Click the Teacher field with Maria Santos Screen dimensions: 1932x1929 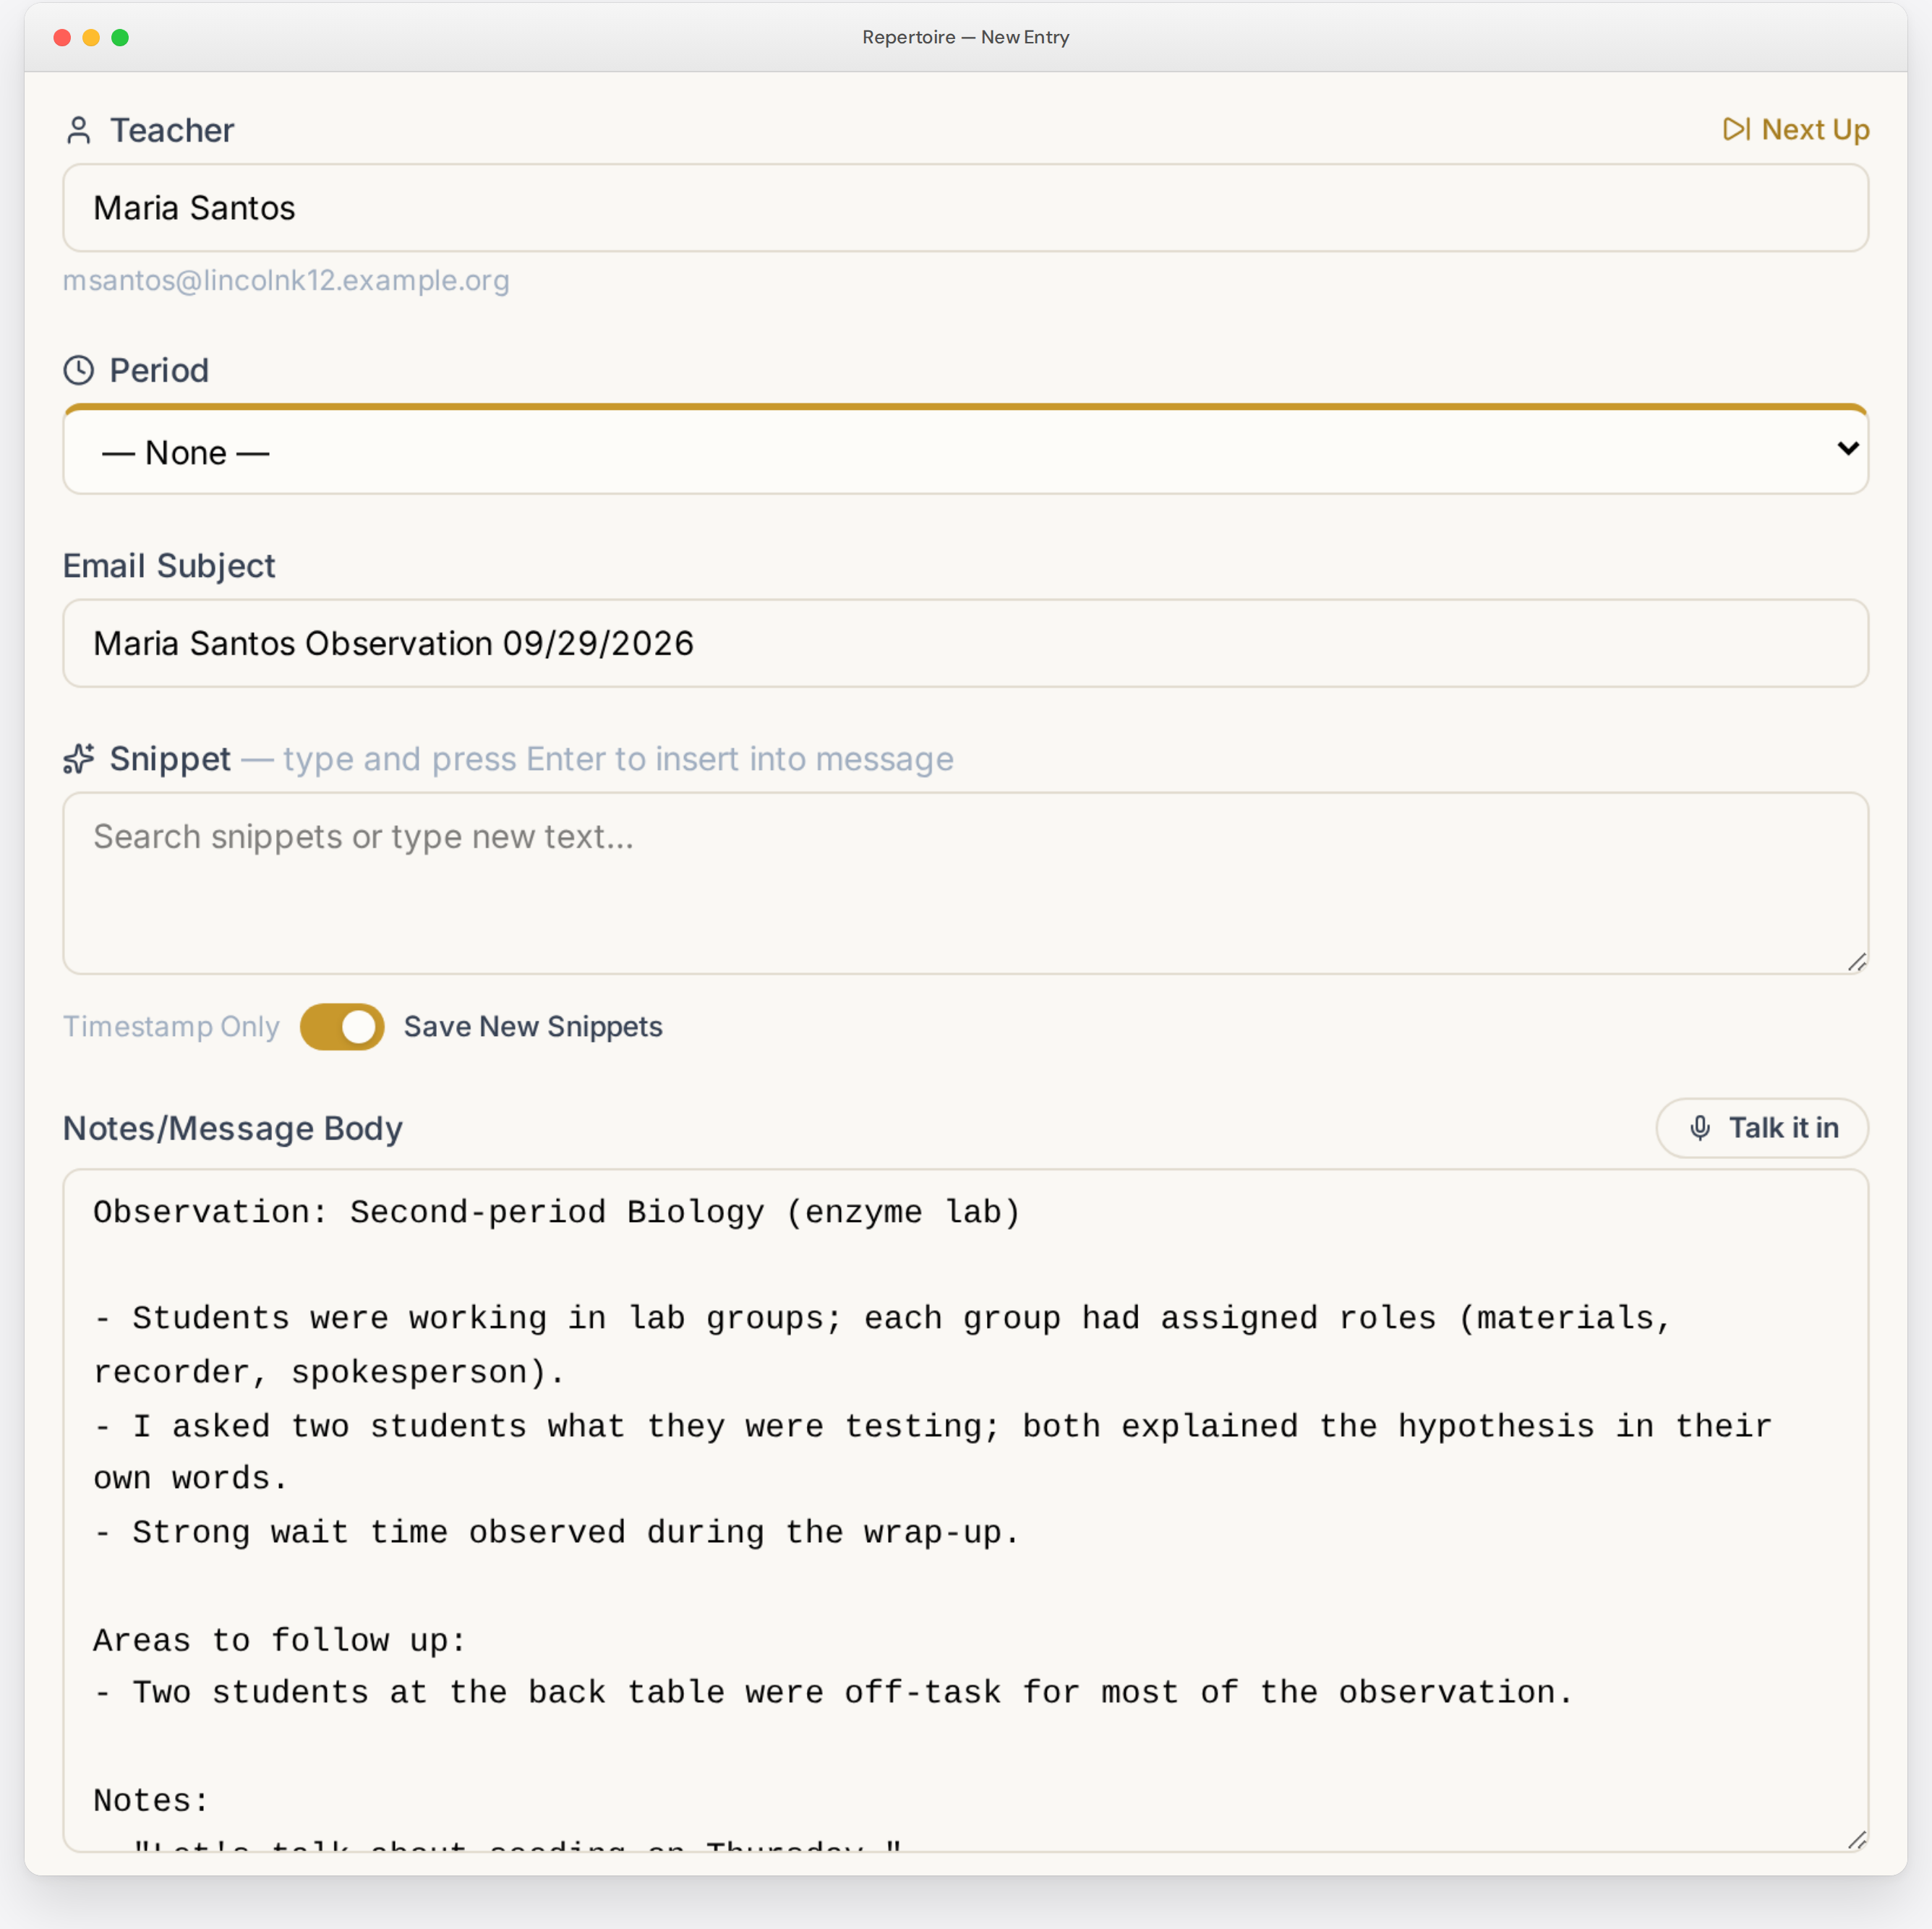point(966,208)
